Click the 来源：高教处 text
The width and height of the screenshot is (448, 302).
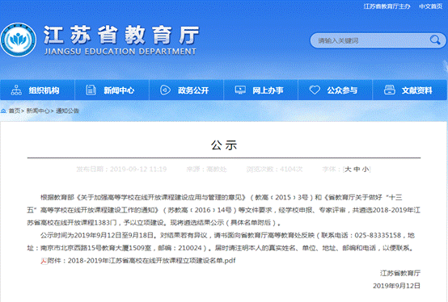coord(206,170)
